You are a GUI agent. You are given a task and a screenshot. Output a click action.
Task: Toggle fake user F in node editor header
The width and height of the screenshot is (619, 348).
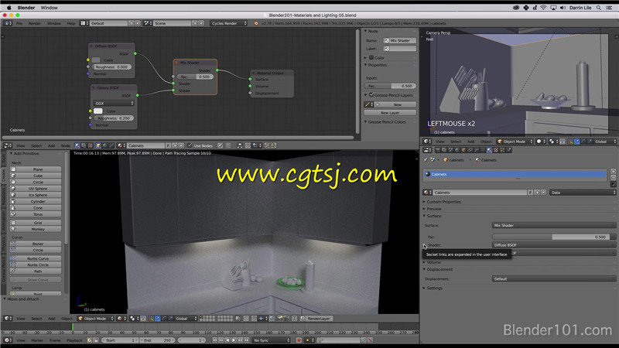pyautogui.click(x=168, y=145)
